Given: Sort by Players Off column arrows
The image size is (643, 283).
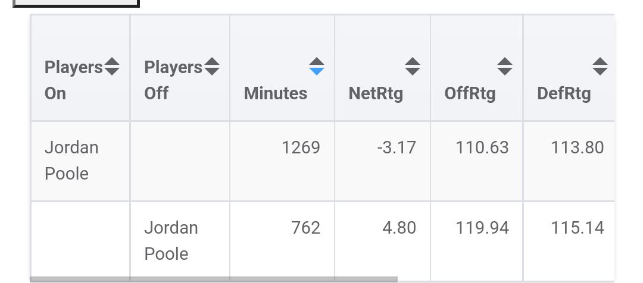Looking at the screenshot, I should tap(211, 67).
